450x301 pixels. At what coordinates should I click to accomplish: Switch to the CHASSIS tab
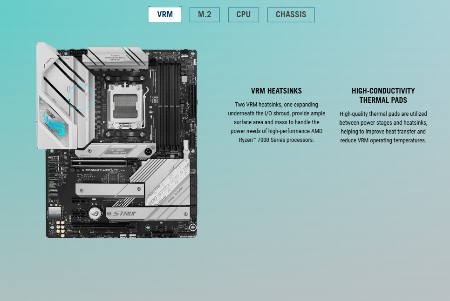click(x=291, y=14)
